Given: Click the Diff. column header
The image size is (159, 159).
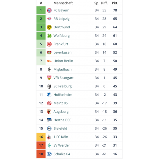Looking at the screenshot, I should (x=104, y=3).
